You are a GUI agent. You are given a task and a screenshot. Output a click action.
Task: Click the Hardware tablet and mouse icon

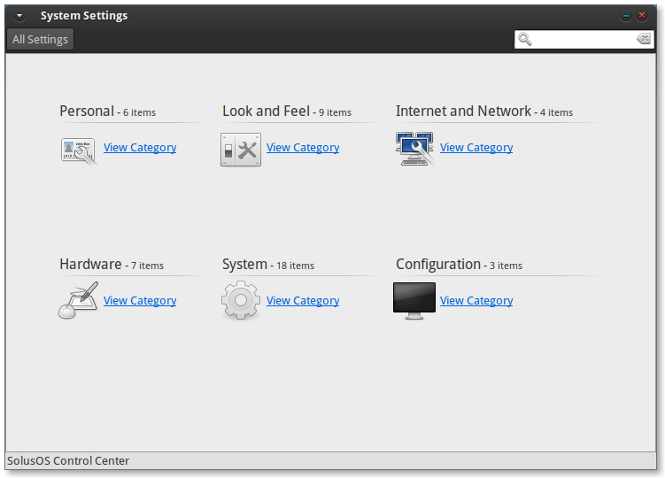[79, 301]
